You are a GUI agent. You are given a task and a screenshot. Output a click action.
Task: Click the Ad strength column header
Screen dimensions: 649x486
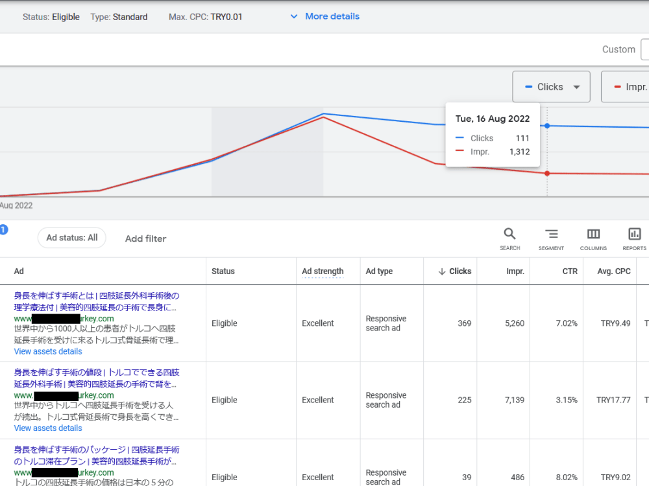pyautogui.click(x=323, y=271)
